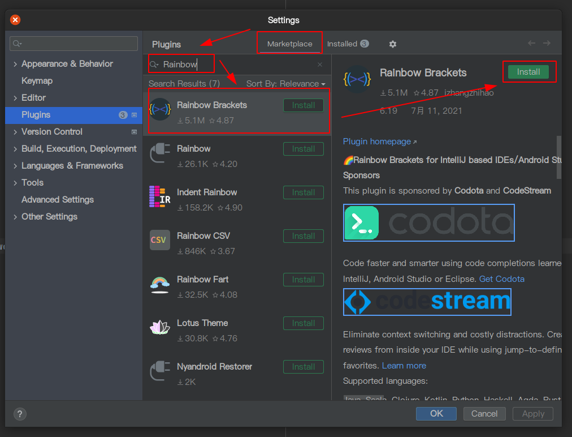The image size is (572, 437).
Task: Select the Rainbow Fart result title
Action: [x=202, y=280]
